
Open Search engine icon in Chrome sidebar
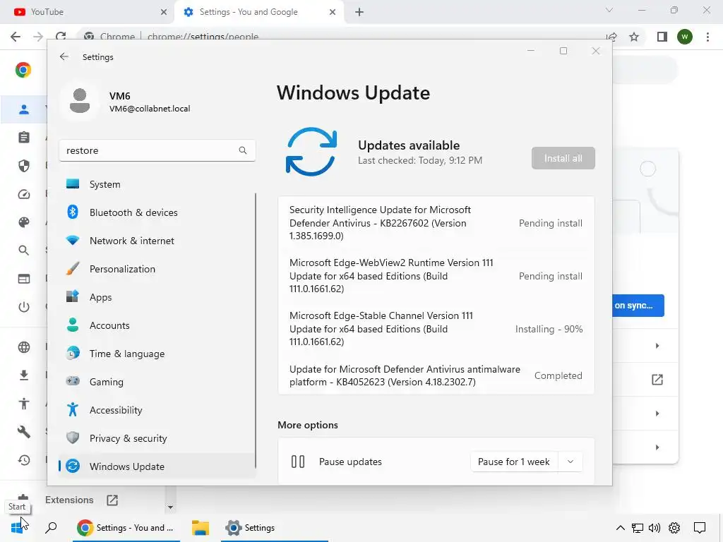click(x=24, y=251)
